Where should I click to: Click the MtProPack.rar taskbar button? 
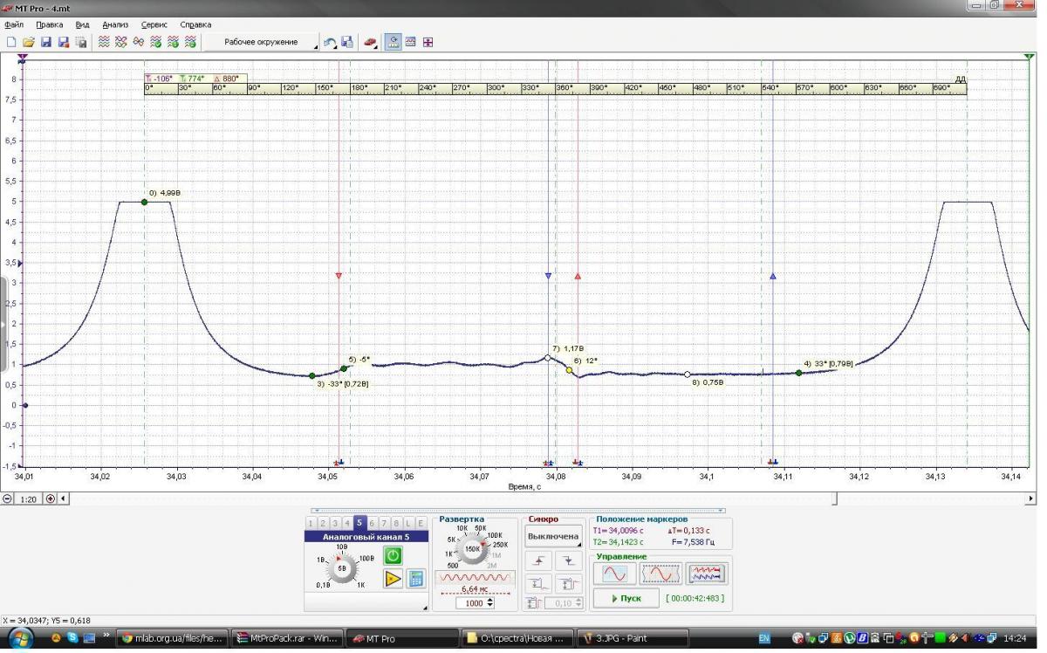click(286, 638)
